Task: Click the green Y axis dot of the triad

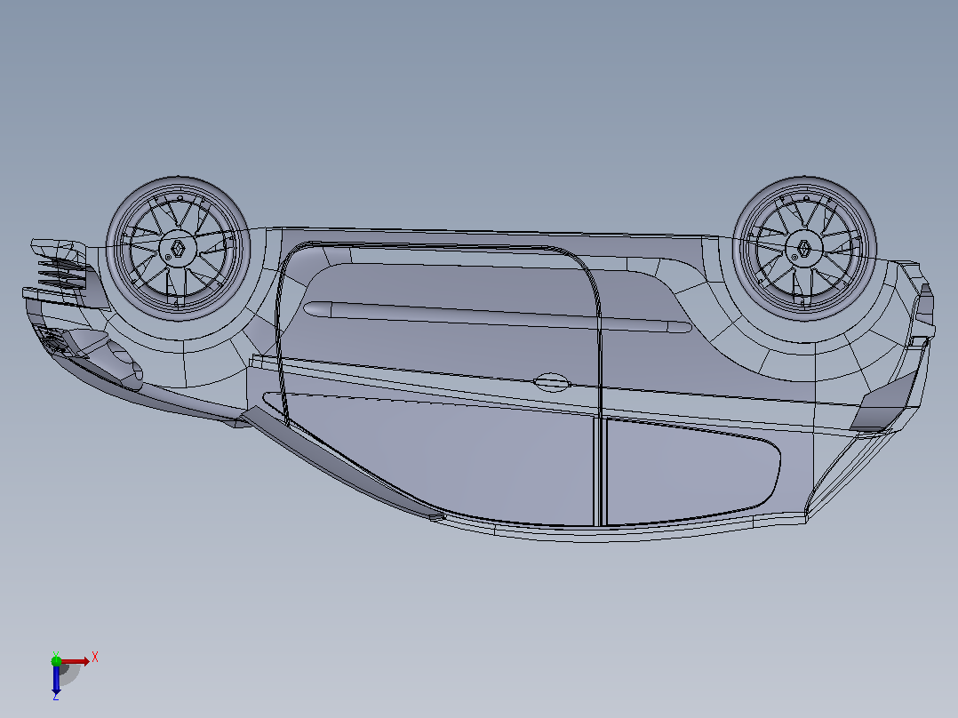Action: 56,660
